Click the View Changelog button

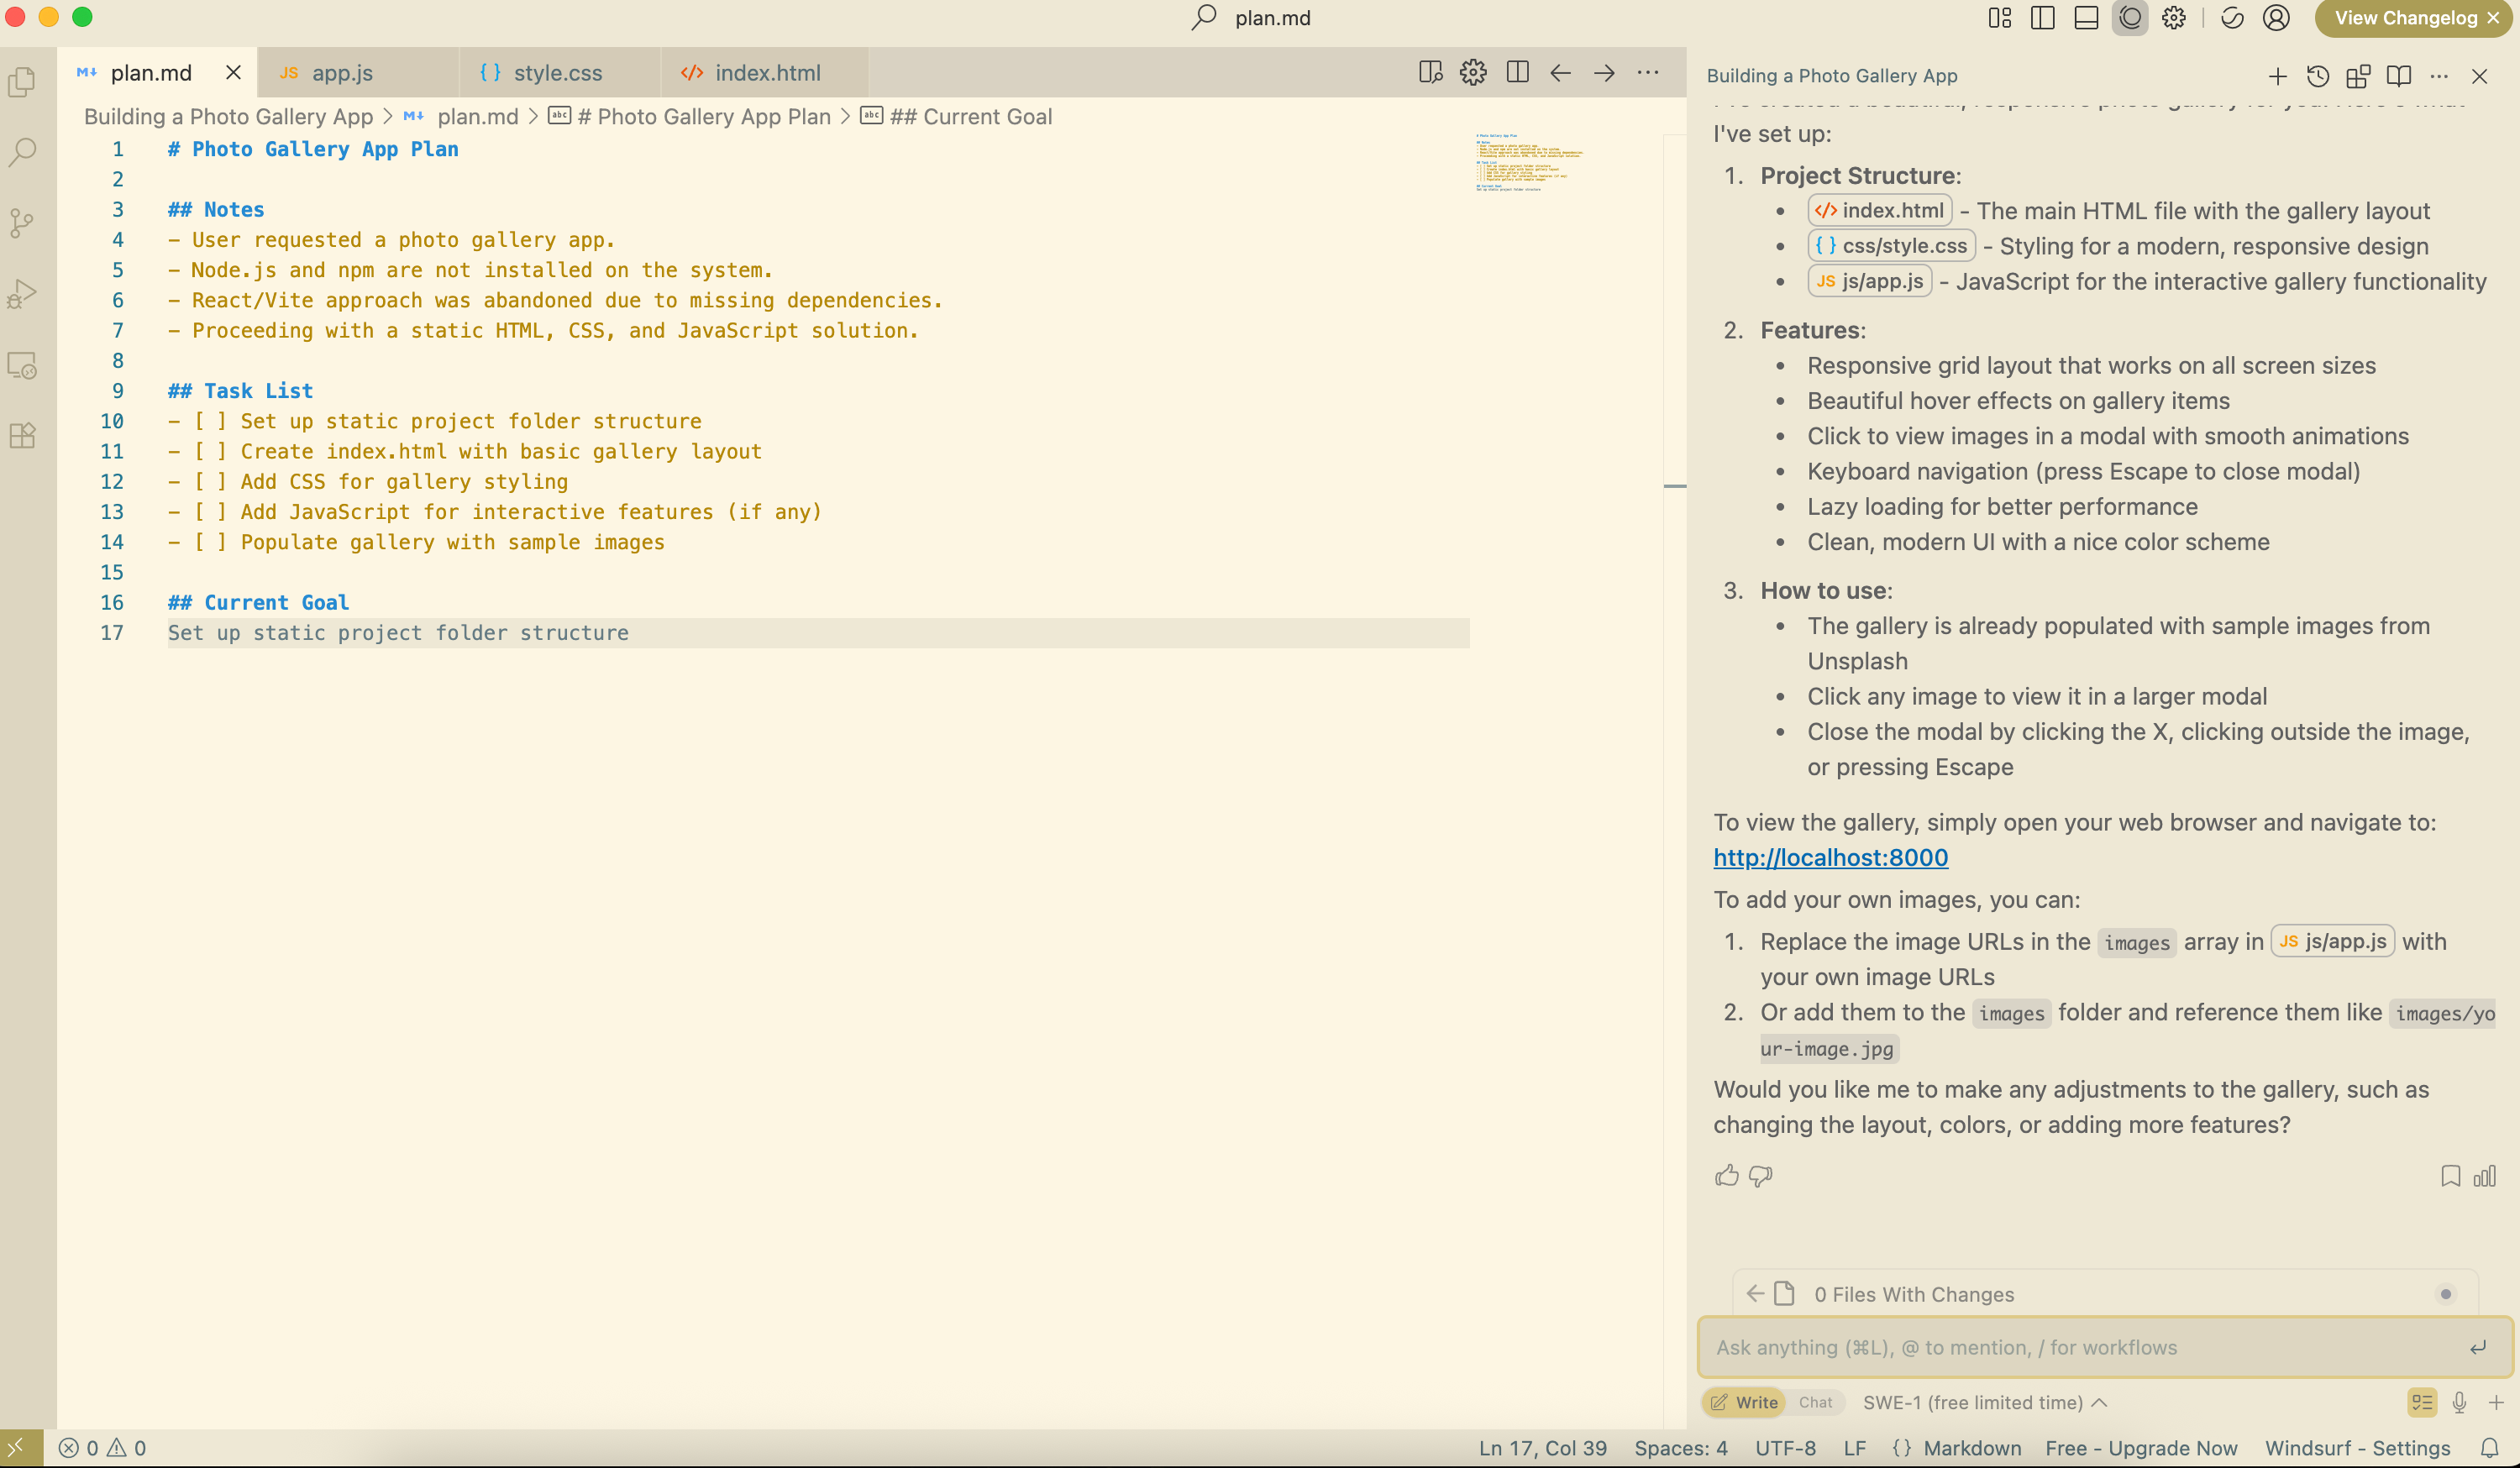click(x=2405, y=18)
